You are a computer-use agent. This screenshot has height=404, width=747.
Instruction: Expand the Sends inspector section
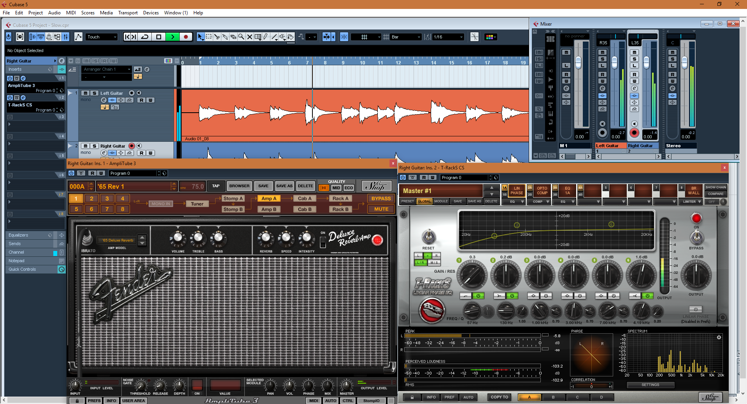(35, 244)
